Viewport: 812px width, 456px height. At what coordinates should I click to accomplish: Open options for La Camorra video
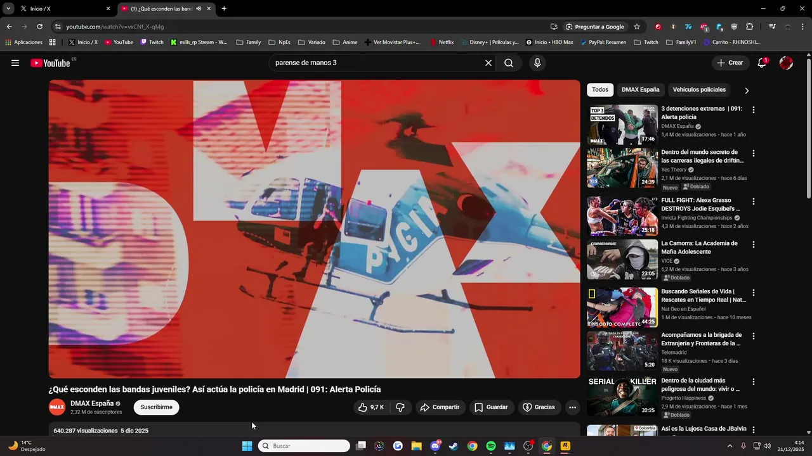pos(754,244)
